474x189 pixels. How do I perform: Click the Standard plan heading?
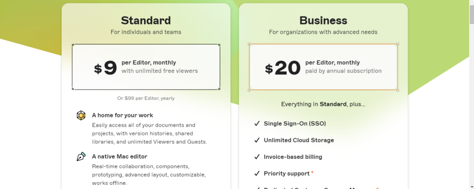tap(146, 20)
